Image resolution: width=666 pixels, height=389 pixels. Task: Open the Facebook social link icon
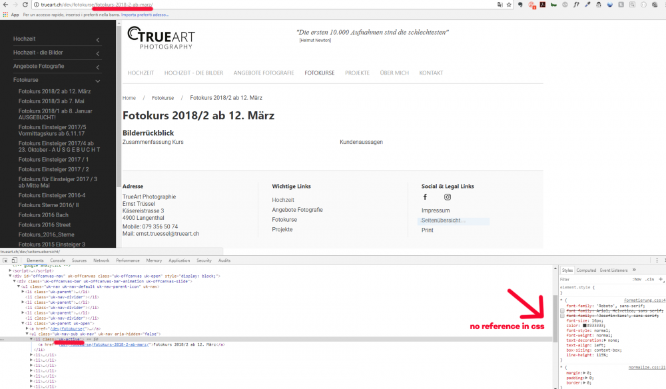click(425, 197)
